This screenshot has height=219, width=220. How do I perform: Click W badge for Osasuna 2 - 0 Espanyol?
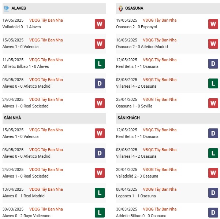(x=213, y=24)
